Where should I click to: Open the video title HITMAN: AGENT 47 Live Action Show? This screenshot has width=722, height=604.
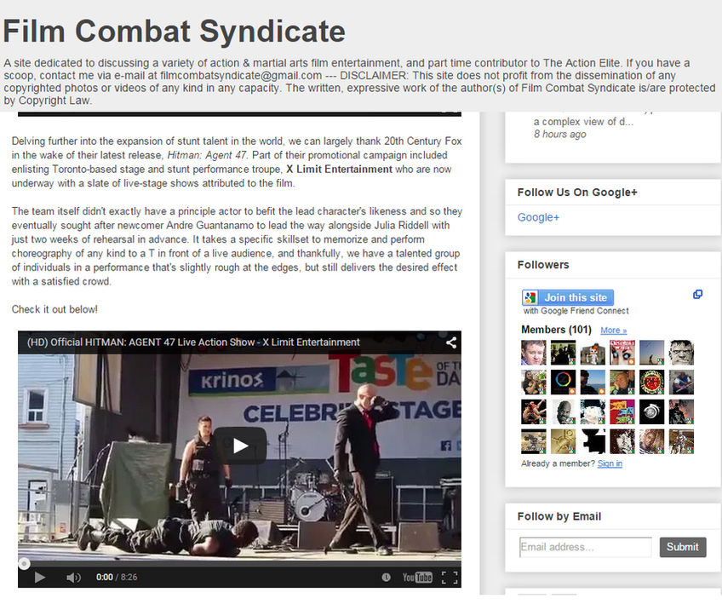(x=193, y=342)
